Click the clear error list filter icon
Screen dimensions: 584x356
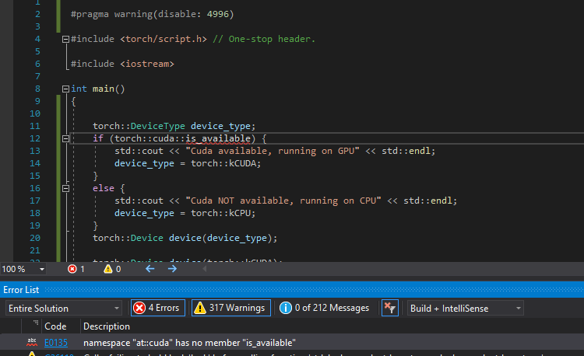pyautogui.click(x=390, y=308)
